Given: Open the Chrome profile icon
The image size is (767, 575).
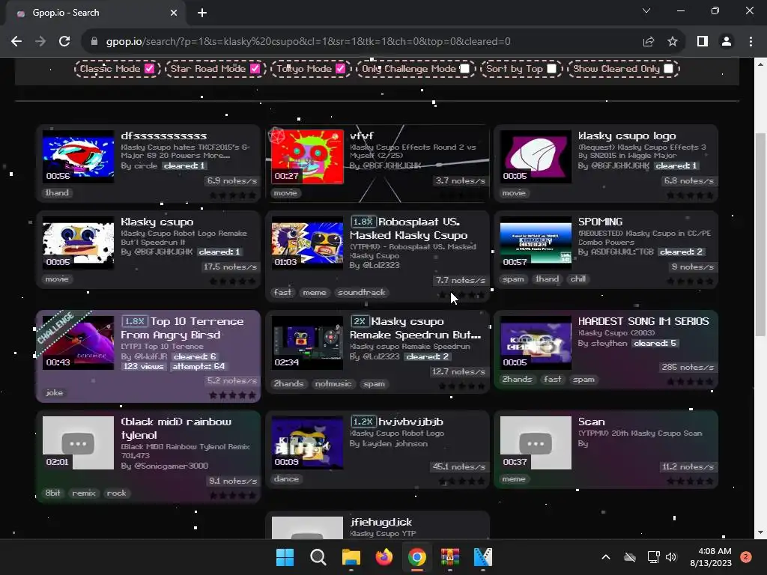Looking at the screenshot, I should 727,42.
